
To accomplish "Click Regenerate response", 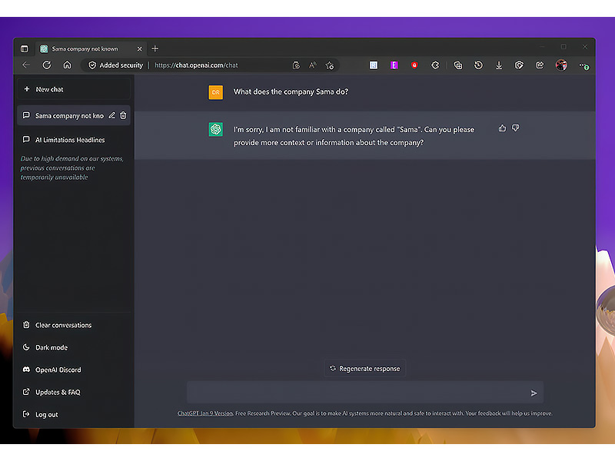I will click(x=364, y=369).
